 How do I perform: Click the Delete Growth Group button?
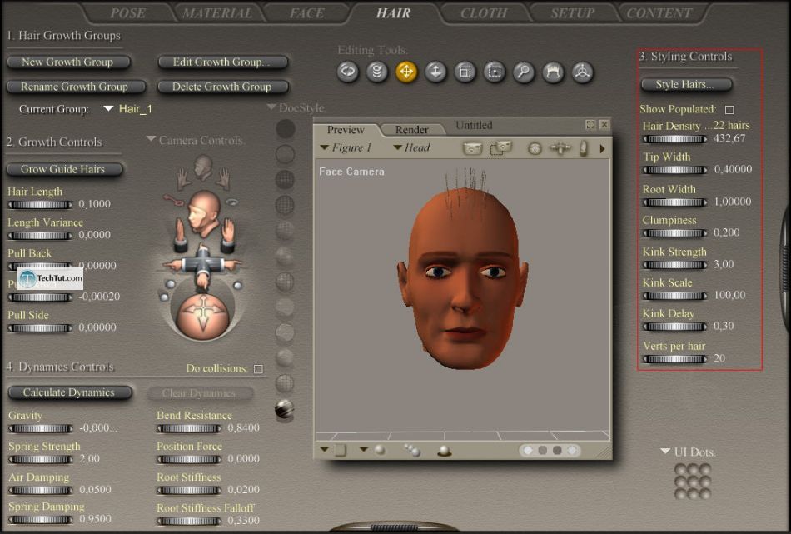[x=222, y=87]
